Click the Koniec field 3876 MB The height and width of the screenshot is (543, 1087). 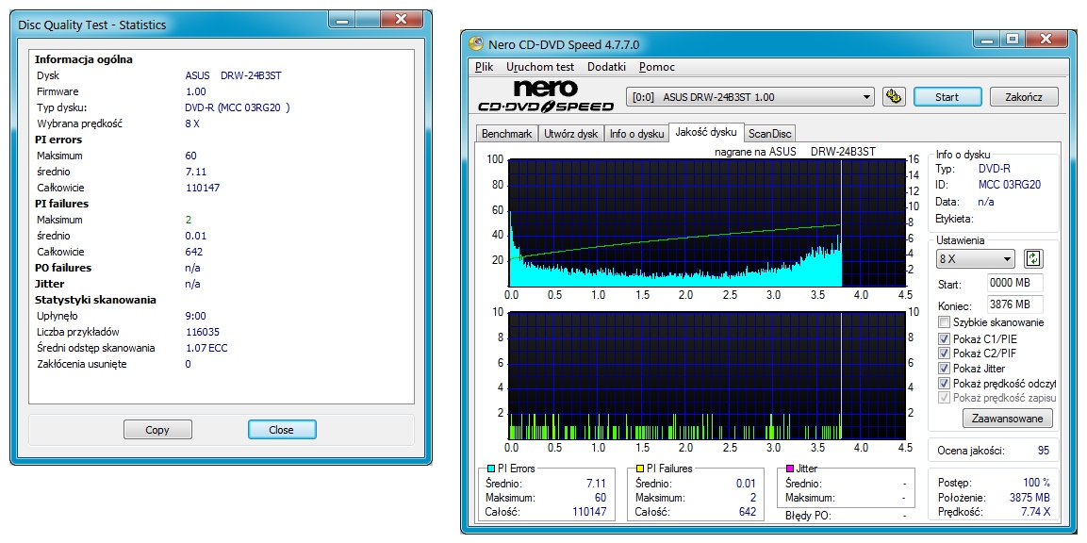tap(1015, 305)
